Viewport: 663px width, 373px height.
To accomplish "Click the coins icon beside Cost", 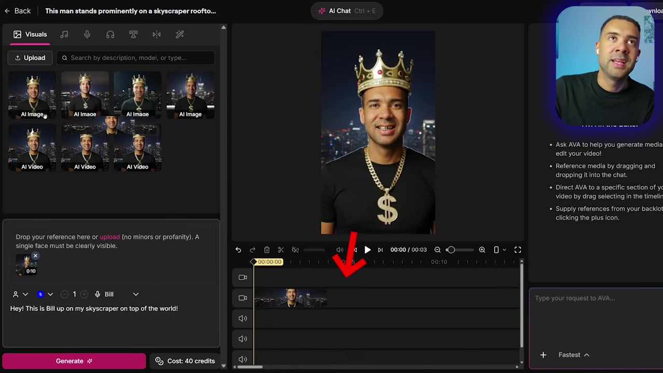I will click(x=159, y=361).
